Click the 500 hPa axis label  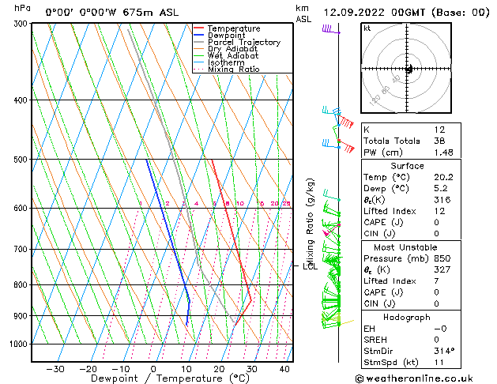point(22,160)
